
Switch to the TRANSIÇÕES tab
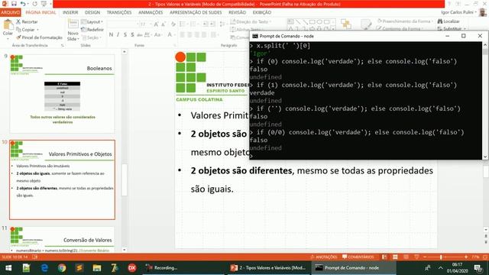point(119,12)
